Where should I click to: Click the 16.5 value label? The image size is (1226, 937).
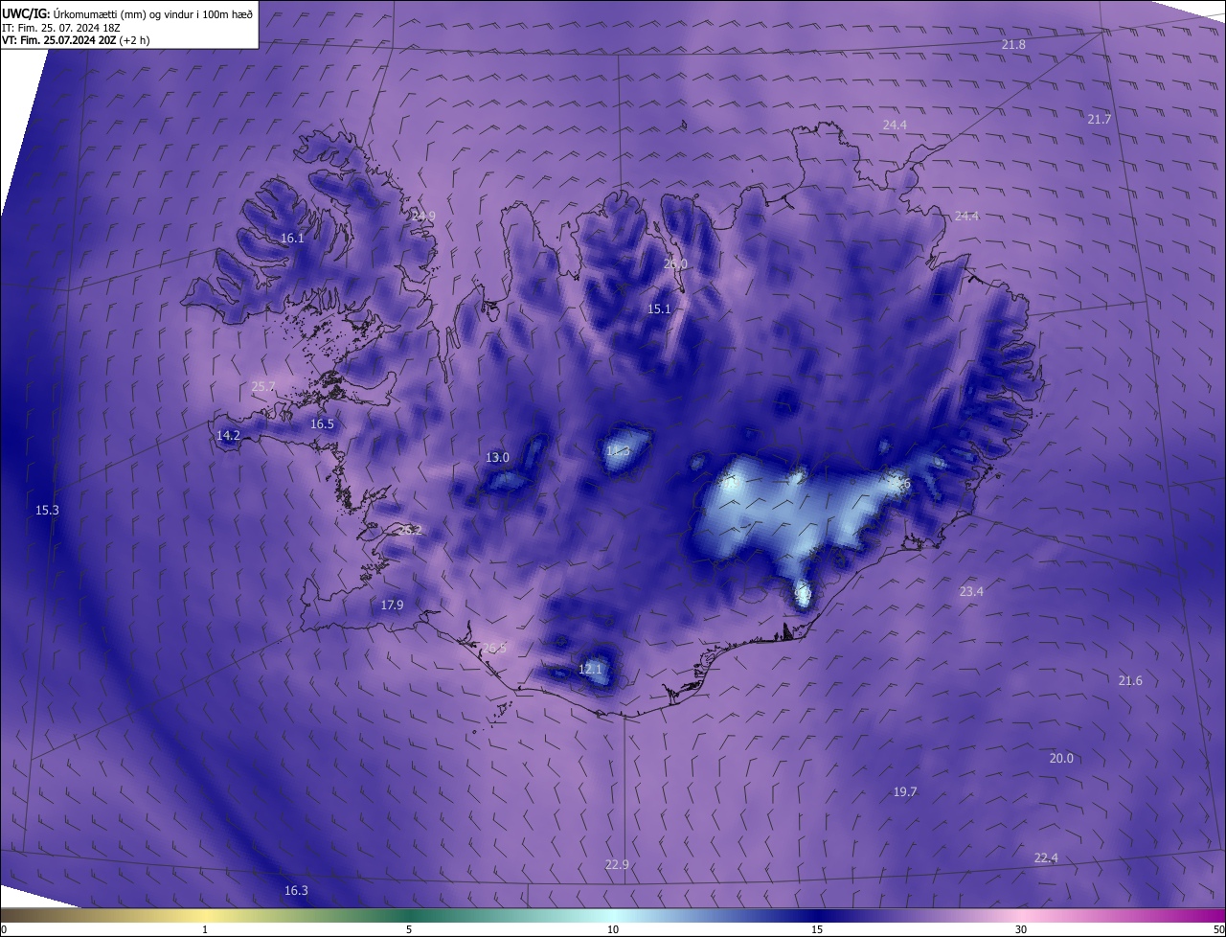(322, 423)
